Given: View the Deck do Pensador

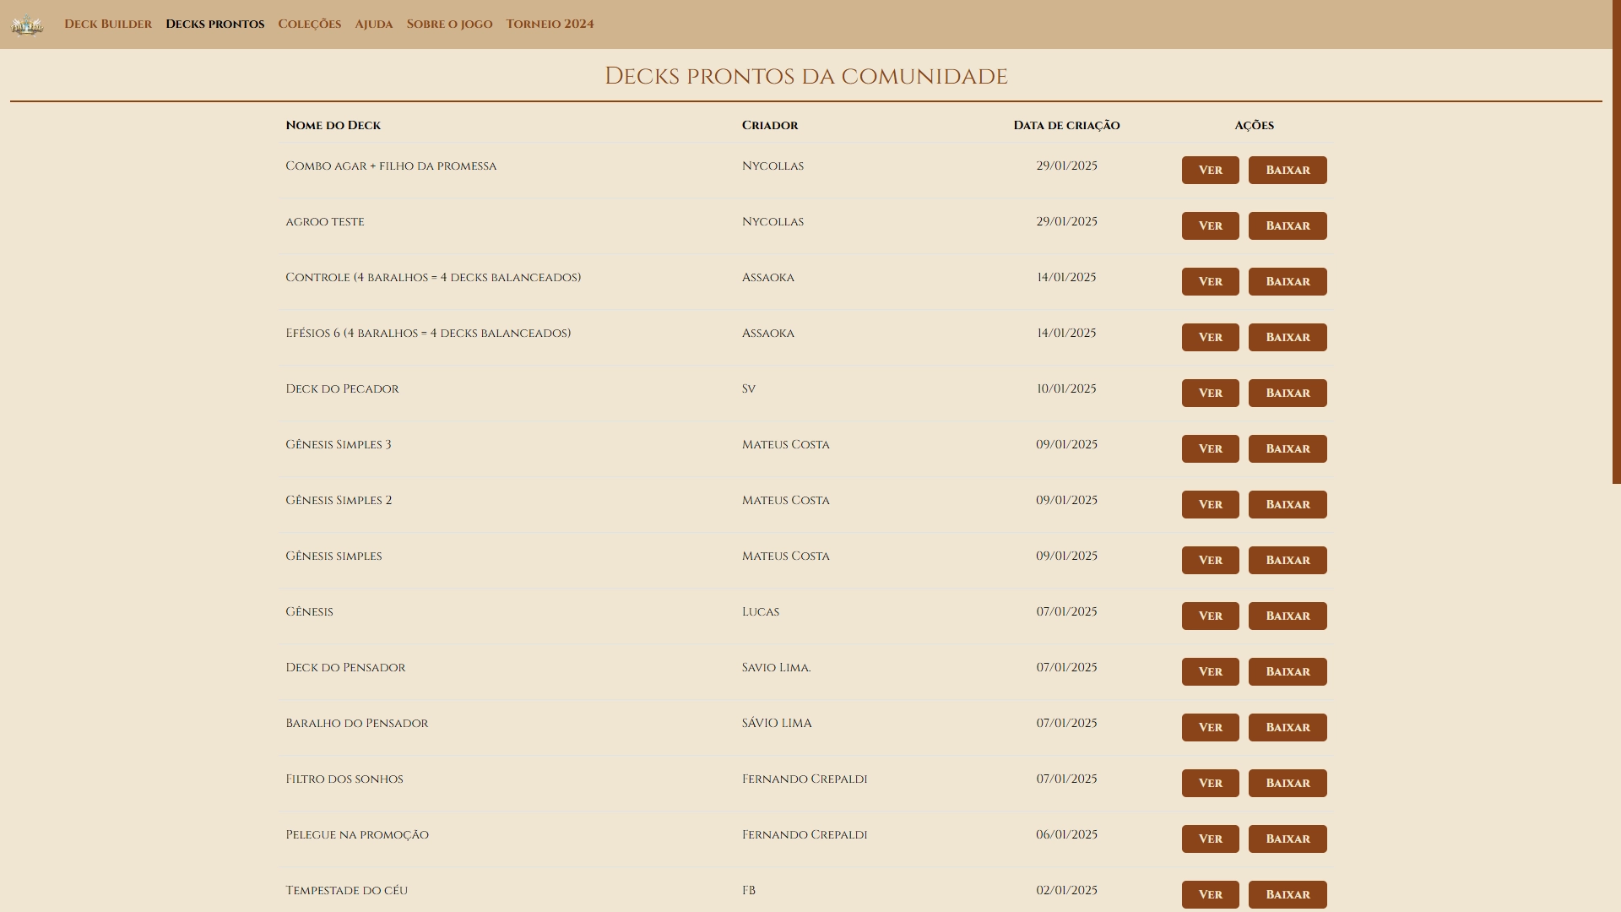Looking at the screenshot, I should [1210, 671].
